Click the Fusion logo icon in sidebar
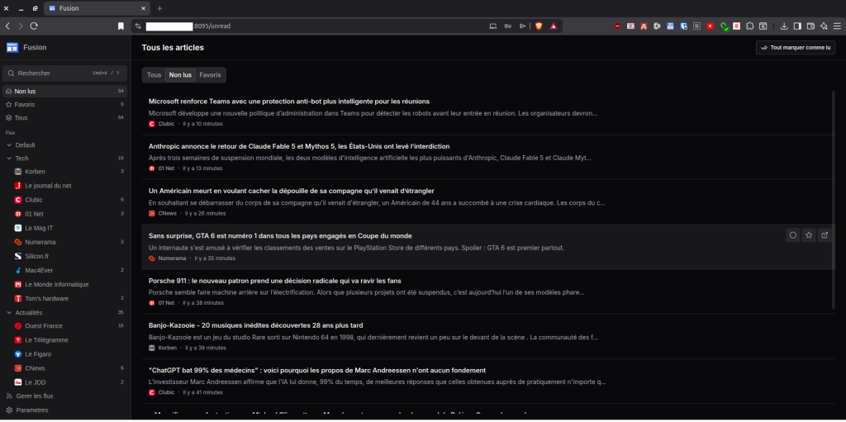Viewport: 846px width, 422px height. click(12, 48)
